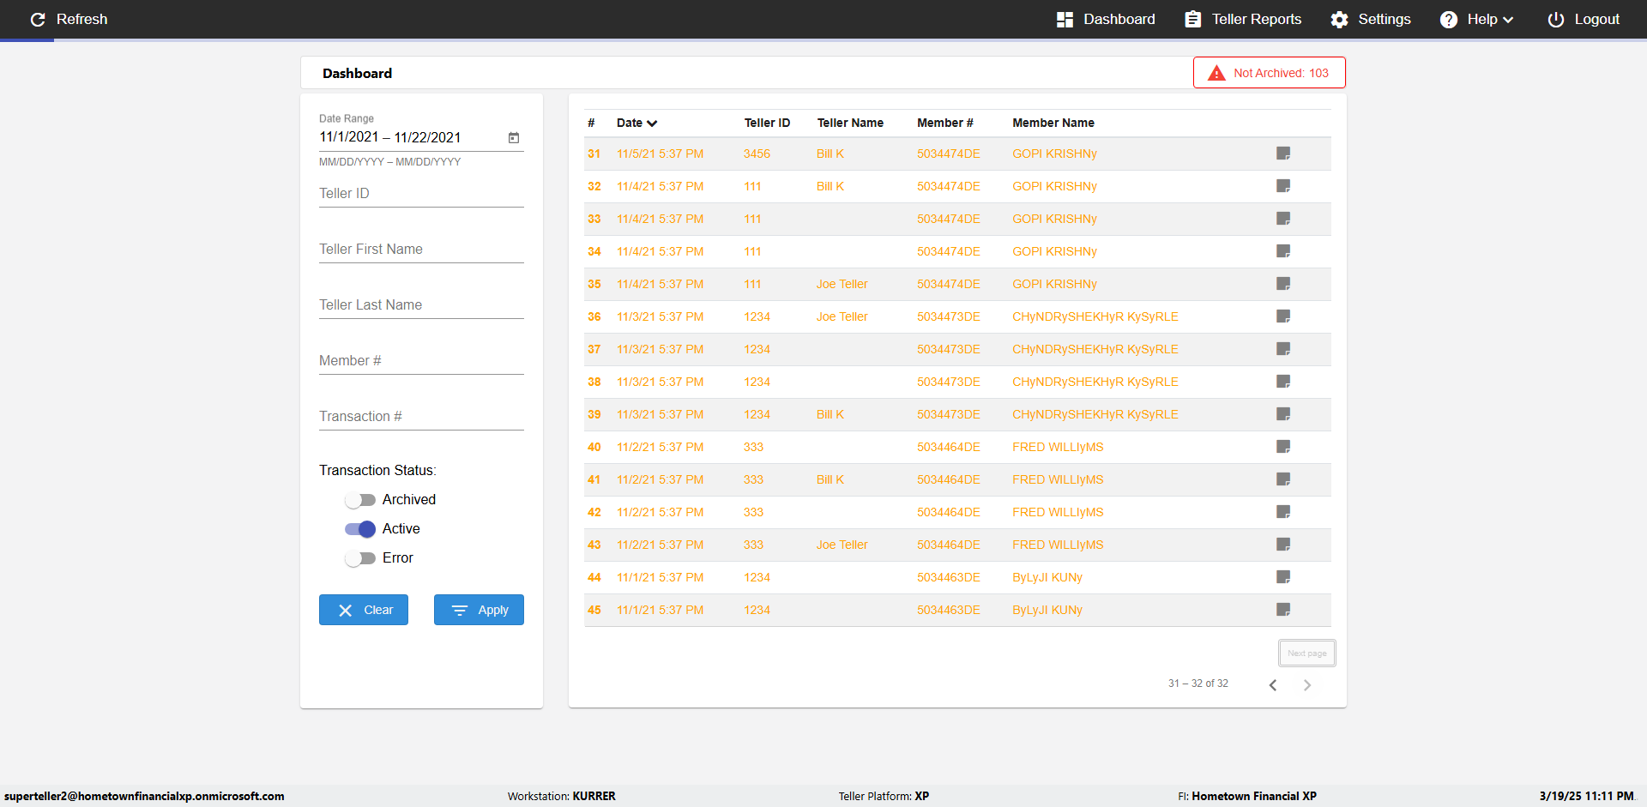Disable the Active status toggle
The height and width of the screenshot is (807, 1647).
[360, 529]
